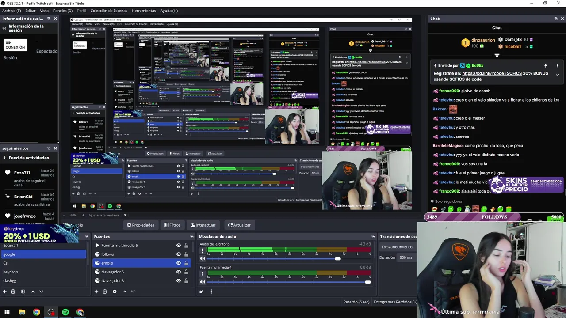Undock the Fuentes panel float icon
The height and width of the screenshot is (318, 566).
tap(191, 236)
